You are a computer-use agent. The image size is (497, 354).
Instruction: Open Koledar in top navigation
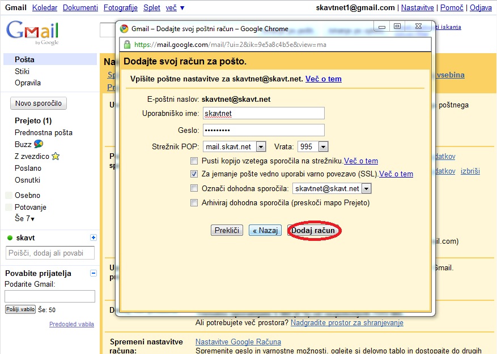pos(45,7)
